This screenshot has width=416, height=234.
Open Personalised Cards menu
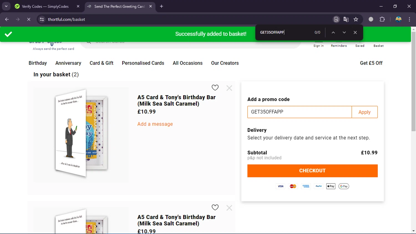coord(143,63)
